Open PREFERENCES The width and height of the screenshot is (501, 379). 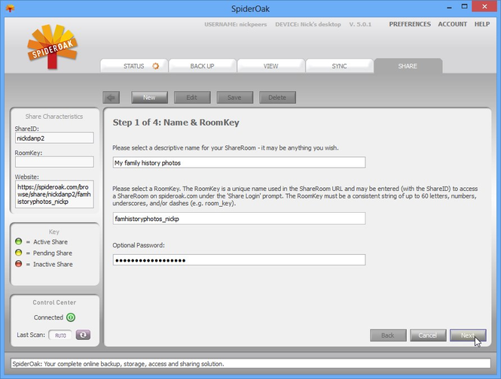[410, 24]
